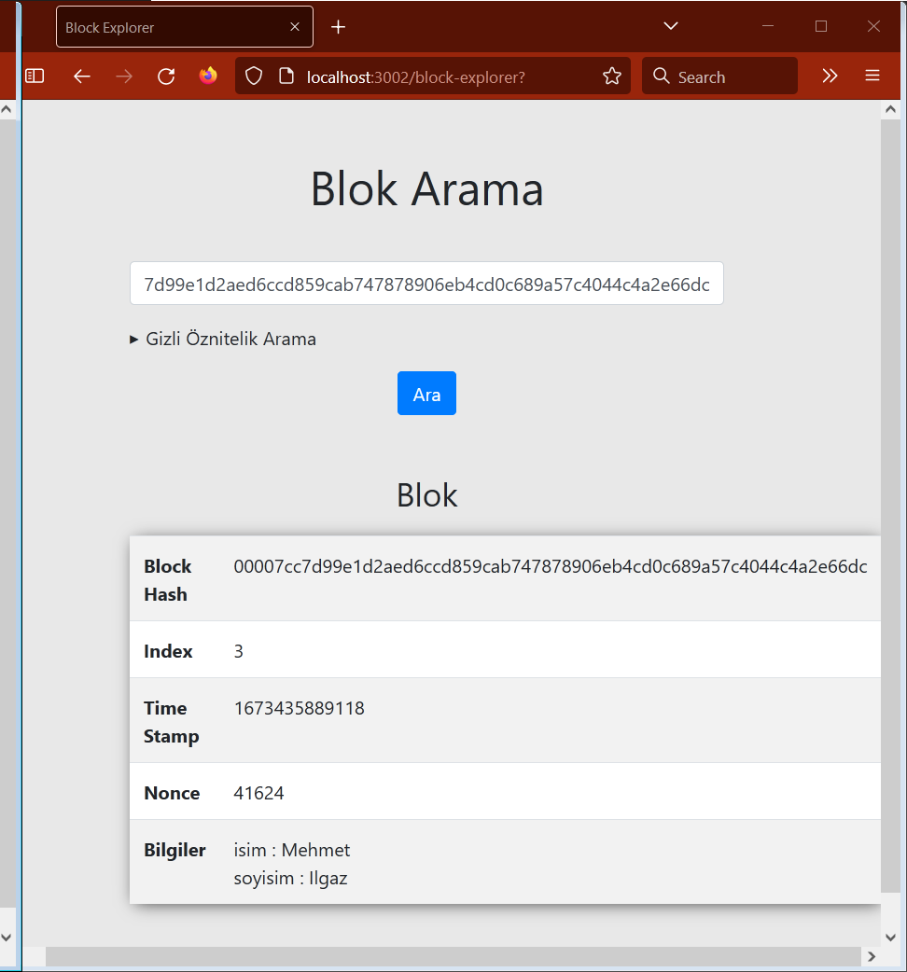This screenshot has height=972, width=907.
Task: Open the tab list dropdown chevron
Action: click(x=670, y=26)
